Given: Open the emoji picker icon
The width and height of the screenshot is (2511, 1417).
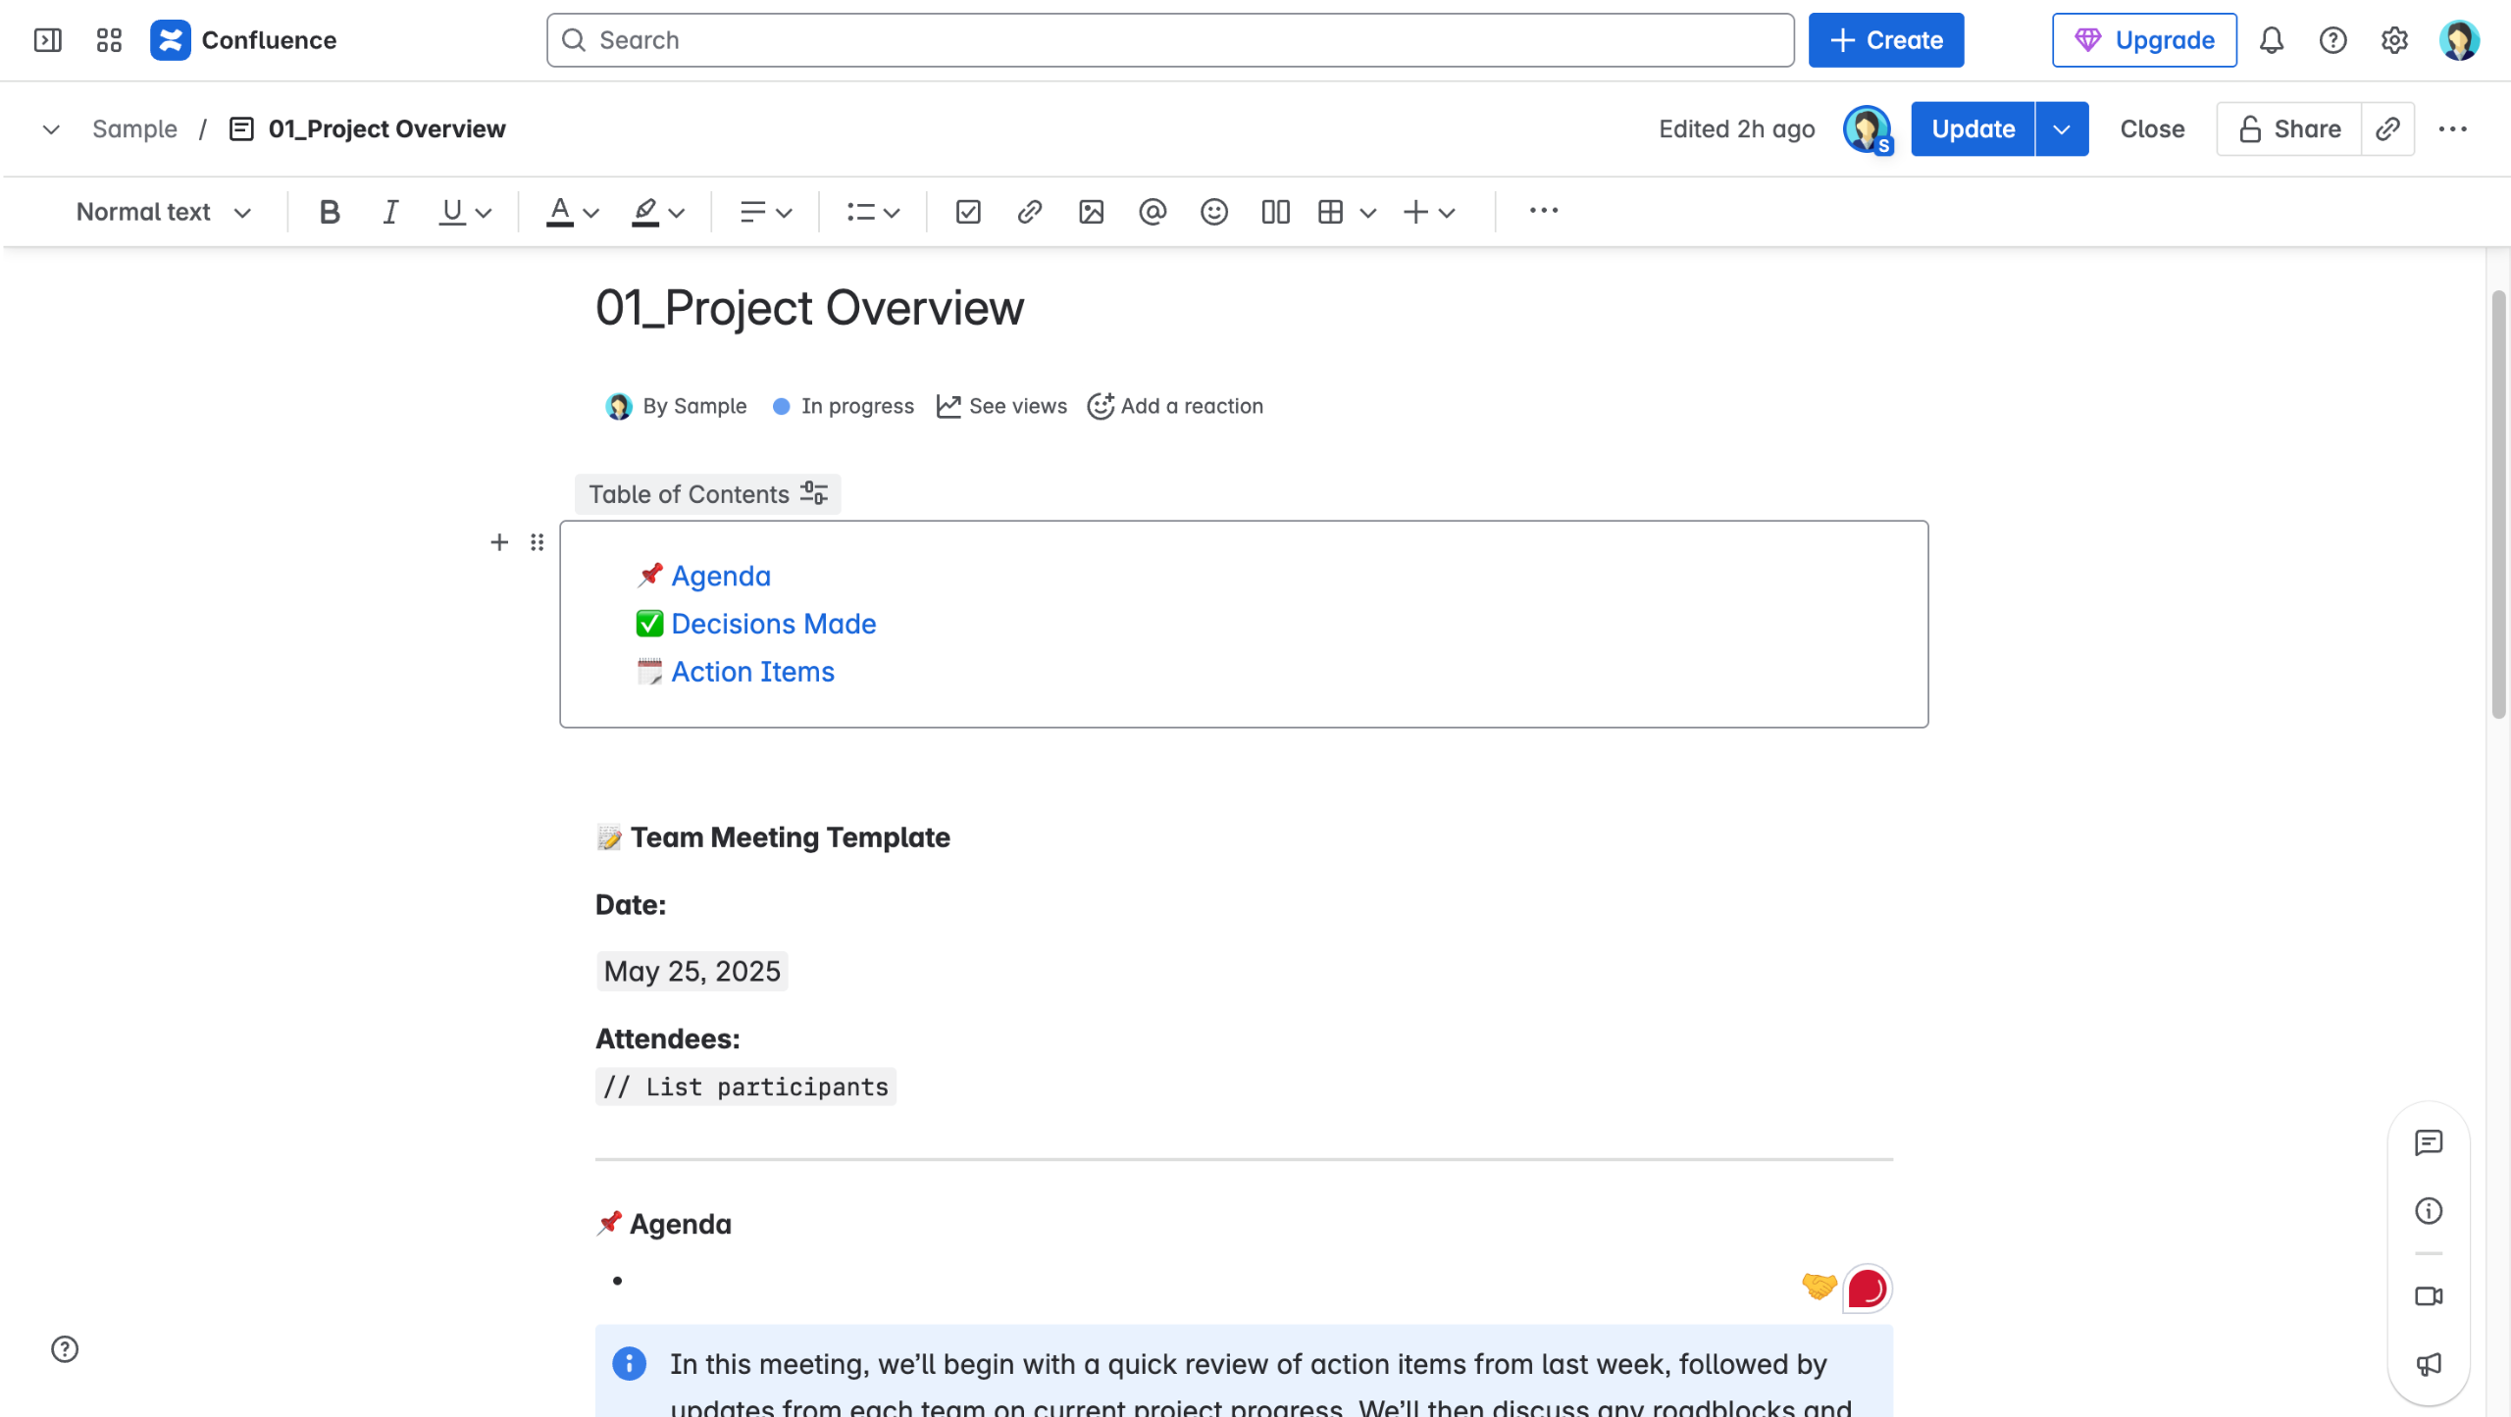Looking at the screenshot, I should pos(1213,212).
